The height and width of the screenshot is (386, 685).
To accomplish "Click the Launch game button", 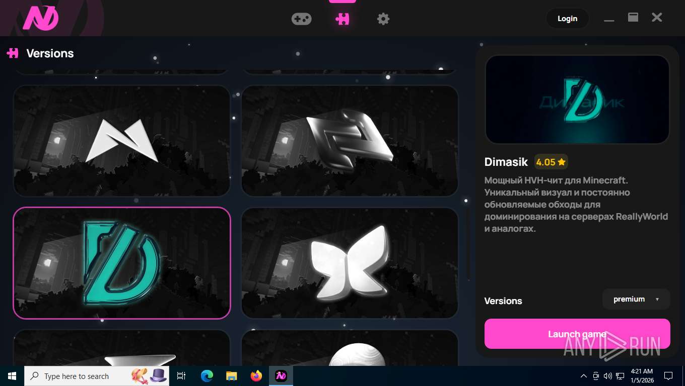I will click(x=577, y=334).
